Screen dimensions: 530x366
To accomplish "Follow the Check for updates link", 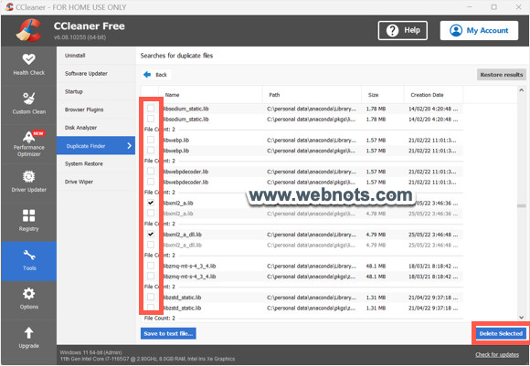I will pyautogui.click(x=497, y=354).
